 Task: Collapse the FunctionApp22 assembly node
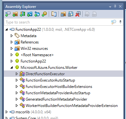point(7,30)
